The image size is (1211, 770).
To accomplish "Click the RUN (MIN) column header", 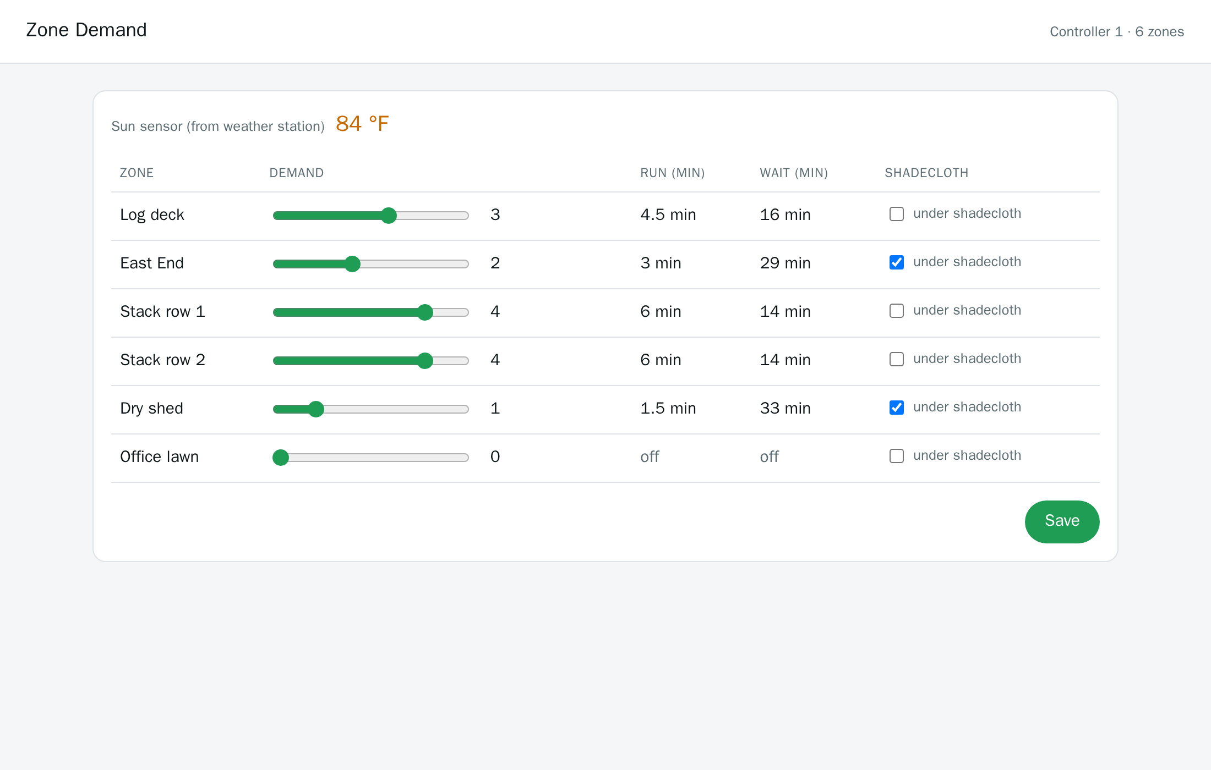I will [673, 173].
